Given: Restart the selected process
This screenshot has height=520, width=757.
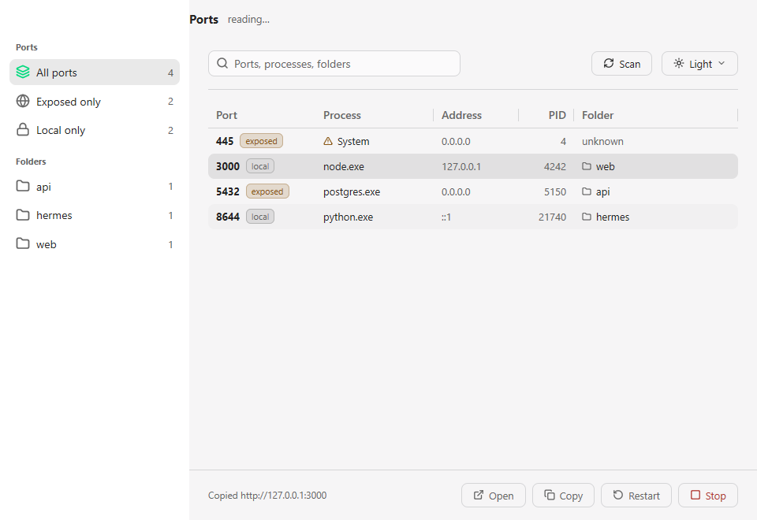Looking at the screenshot, I should coord(636,496).
